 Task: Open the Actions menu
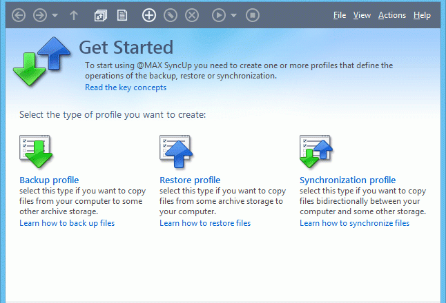pyautogui.click(x=392, y=15)
